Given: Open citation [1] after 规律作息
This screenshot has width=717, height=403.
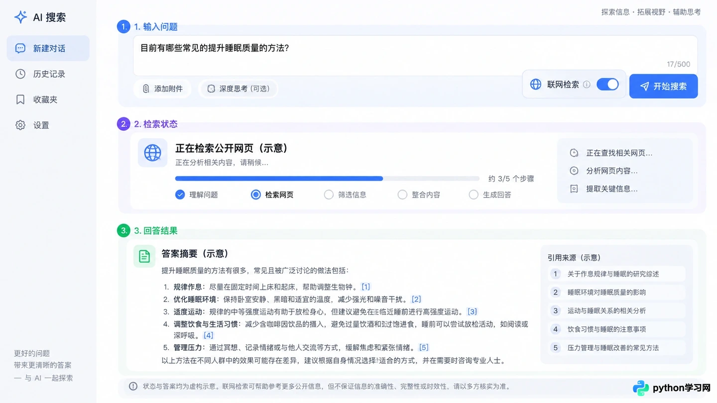Looking at the screenshot, I should (x=366, y=287).
